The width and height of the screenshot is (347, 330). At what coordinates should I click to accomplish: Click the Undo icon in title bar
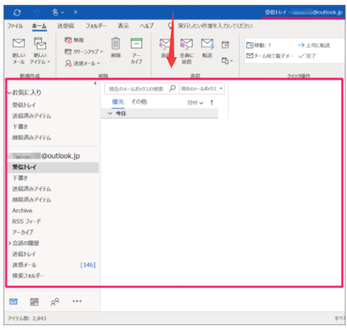point(36,12)
